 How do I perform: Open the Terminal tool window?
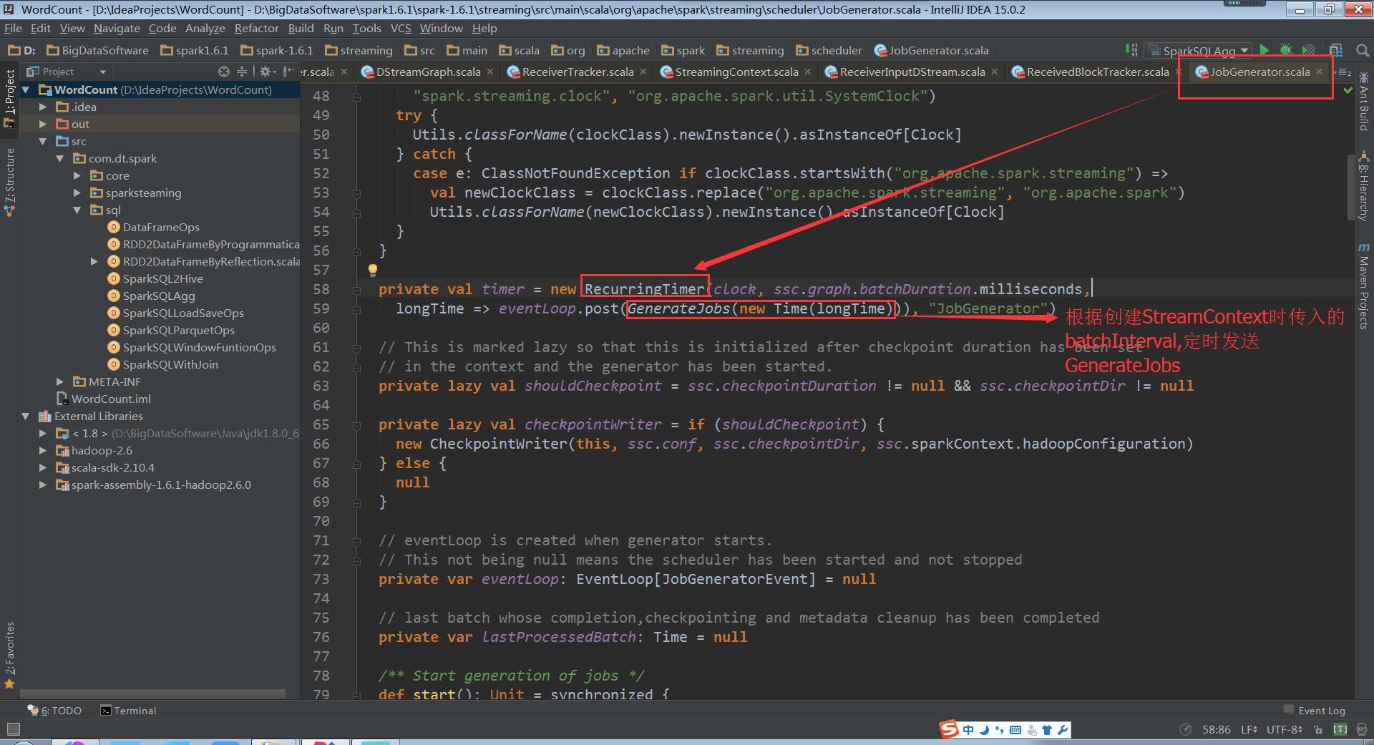128,711
